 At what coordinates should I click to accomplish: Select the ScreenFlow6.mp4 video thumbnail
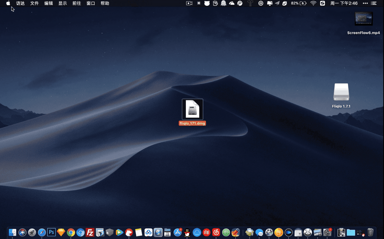(364, 19)
